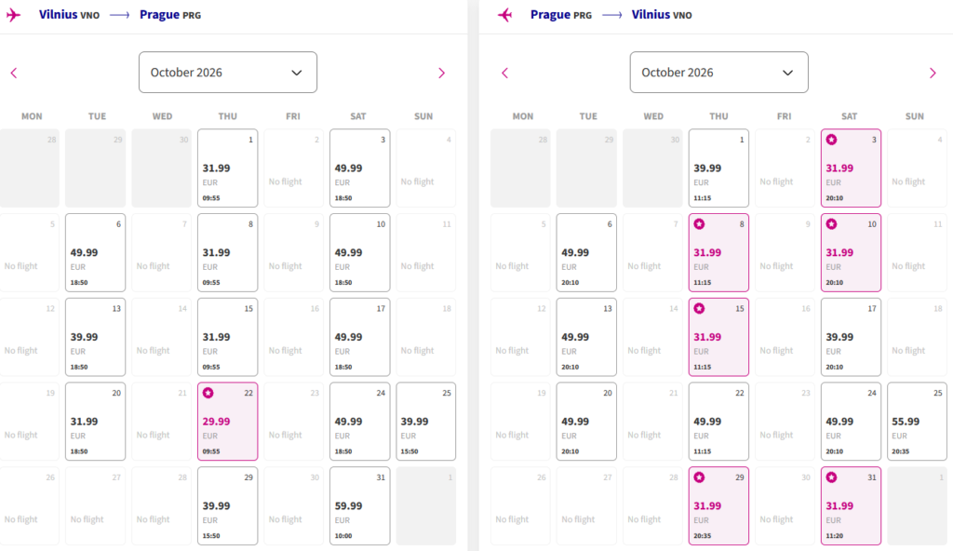Select 29.99 EUR outbound flight on October 22

click(x=227, y=422)
